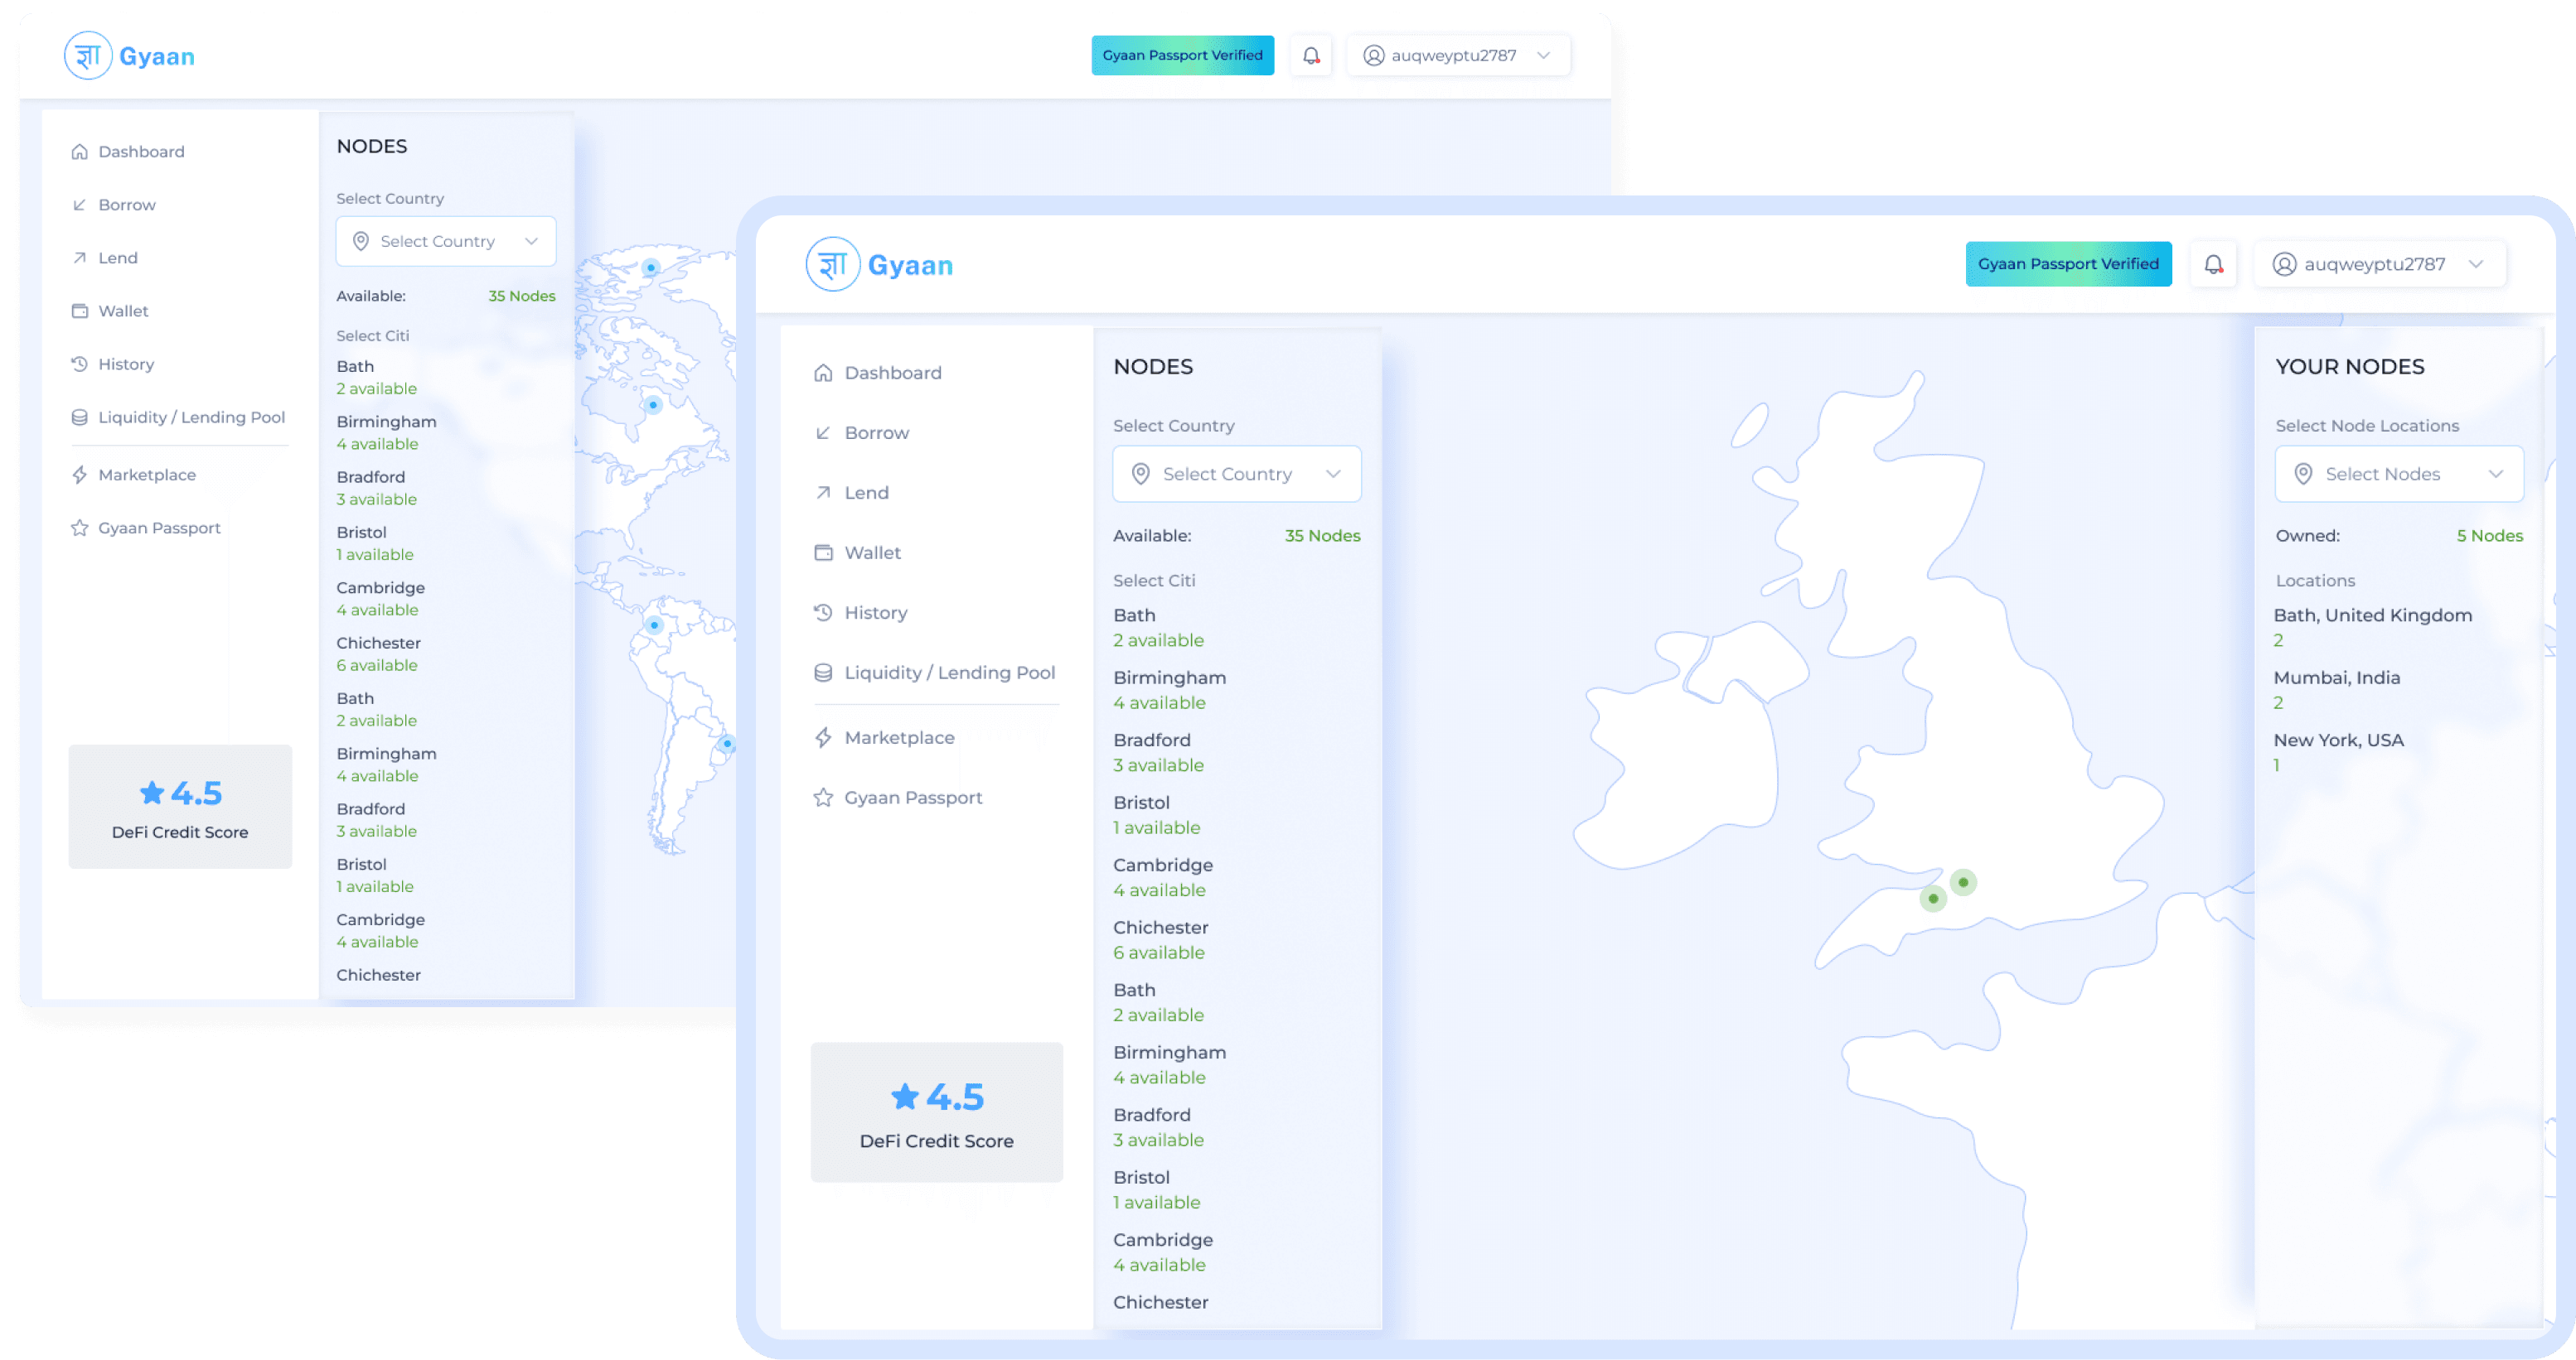Select Chichester 6 available in front list

(1160, 940)
